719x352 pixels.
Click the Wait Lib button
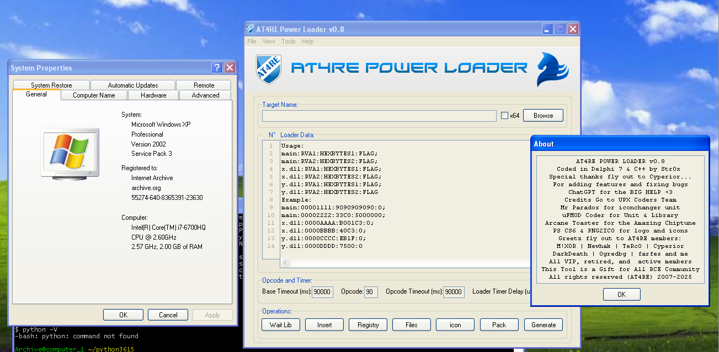280,325
